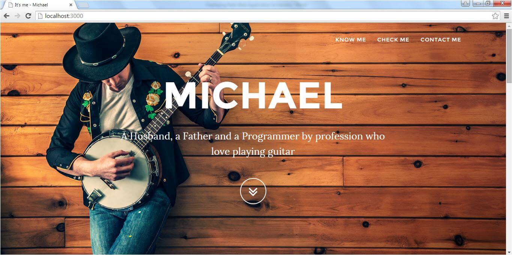Screen dimensions: 512x255
Task: Open a new browser tab
Action: (83, 5)
